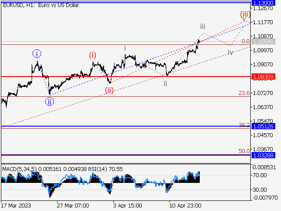Image resolution: width=281 pixels, height=211 pixels.
Task: Click the RSI(14) 70.55 readout
Action: (x=105, y=169)
